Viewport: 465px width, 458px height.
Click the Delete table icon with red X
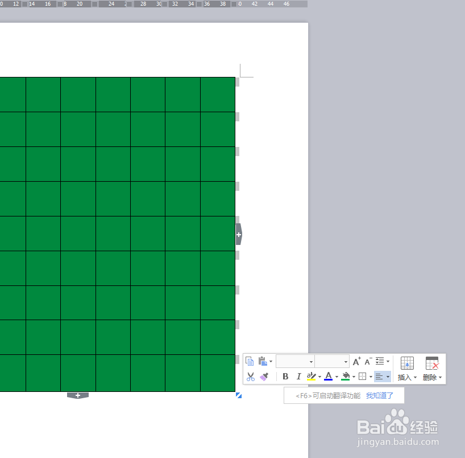click(x=432, y=363)
